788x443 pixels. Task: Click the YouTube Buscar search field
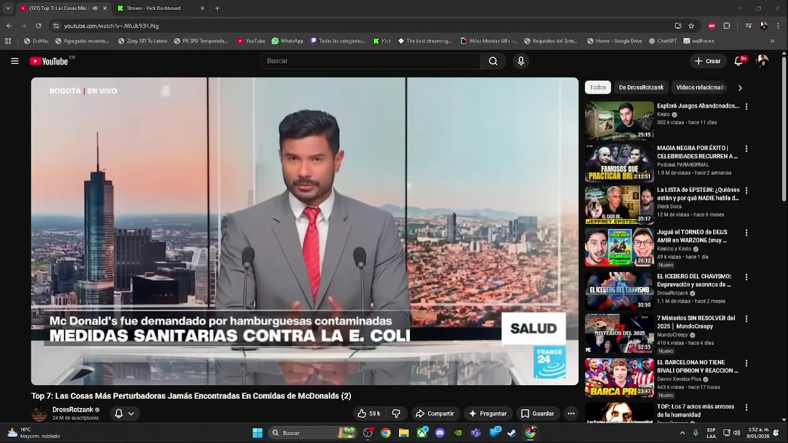(370, 61)
